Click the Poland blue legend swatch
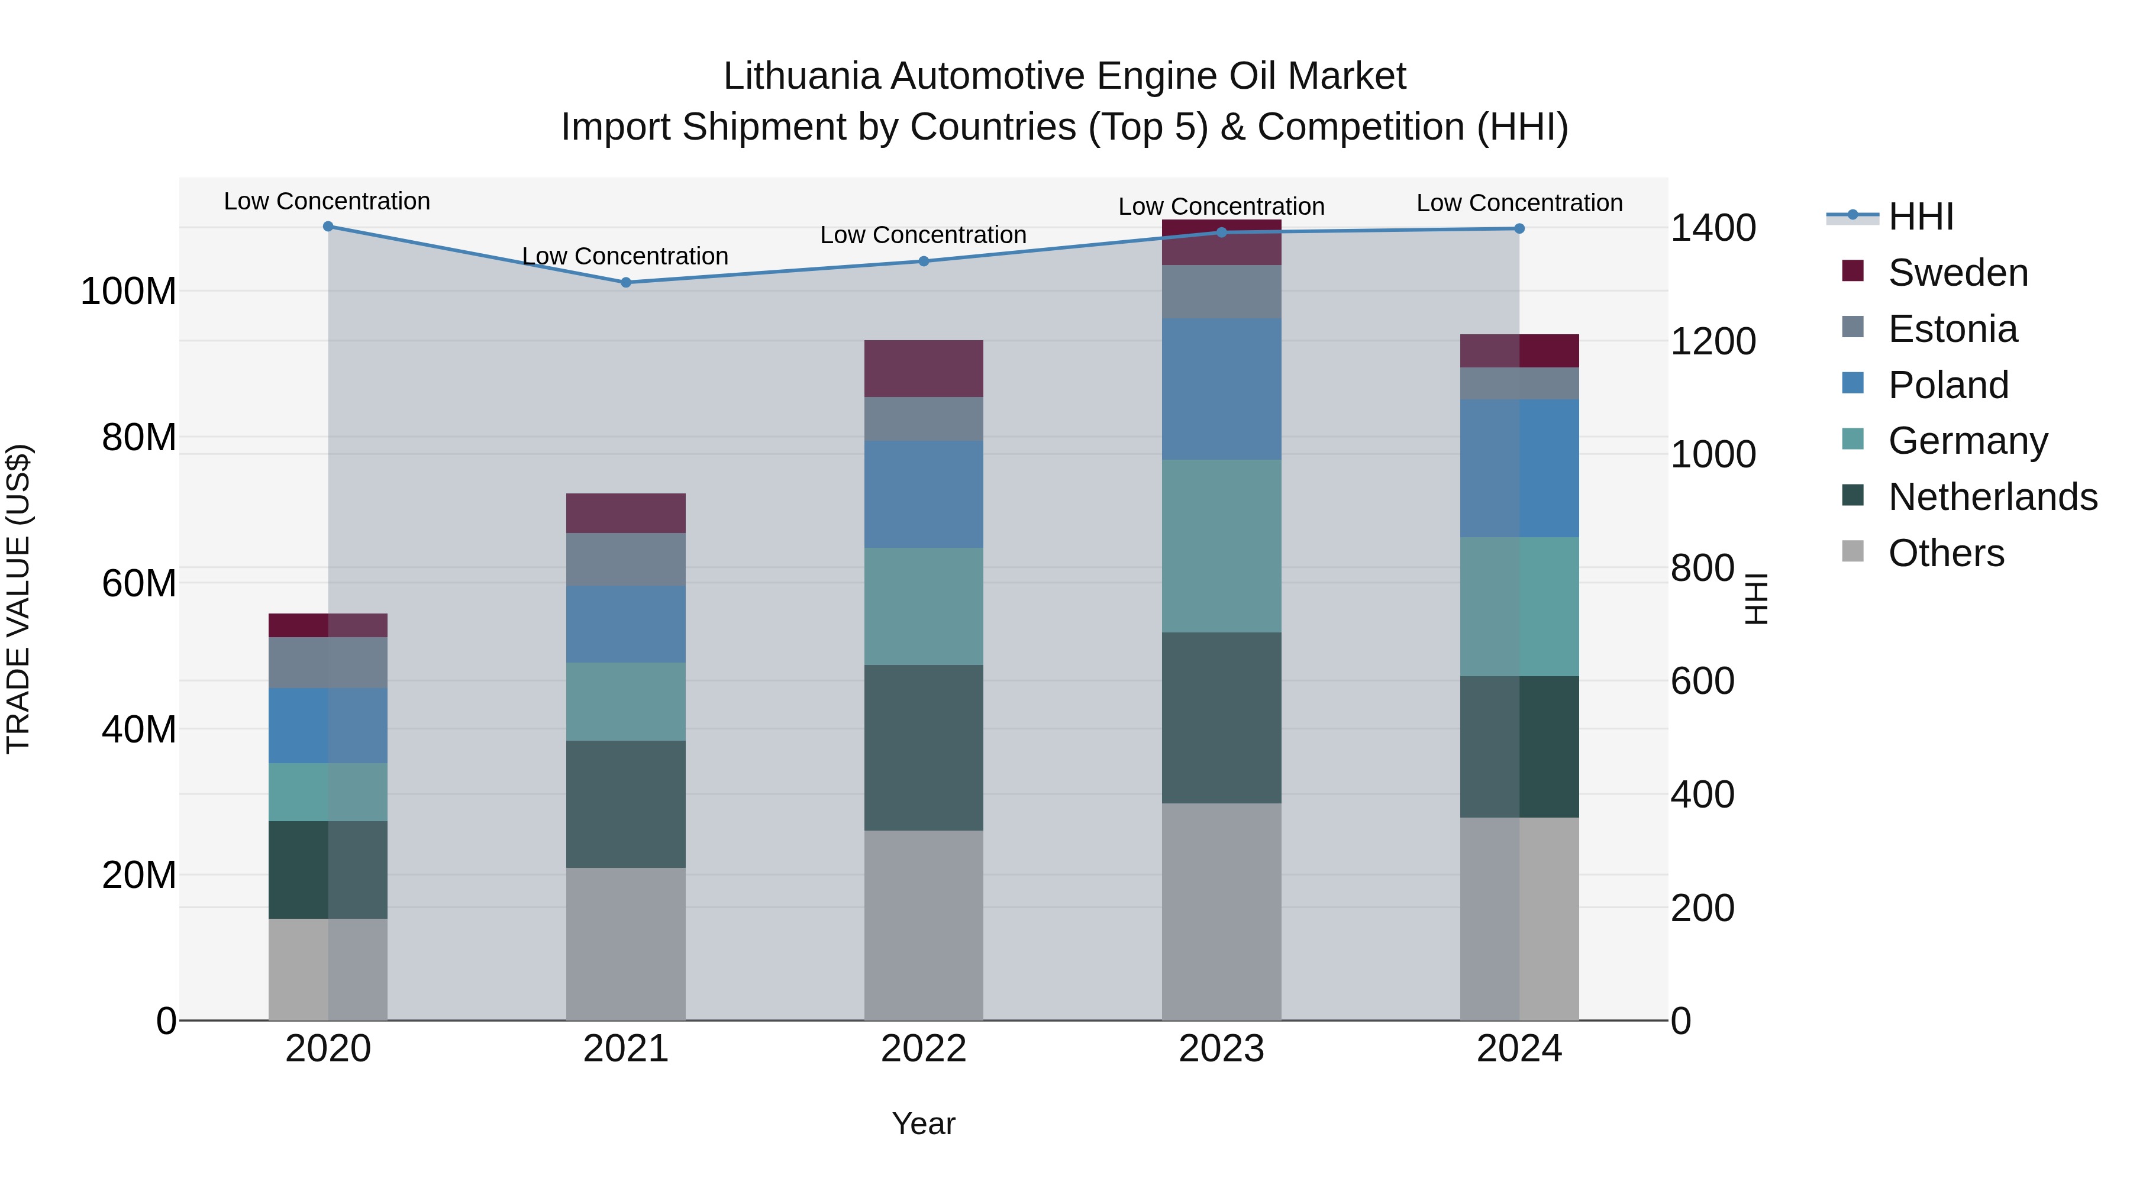Viewport: 2130px width, 1198px height. pos(1853,383)
